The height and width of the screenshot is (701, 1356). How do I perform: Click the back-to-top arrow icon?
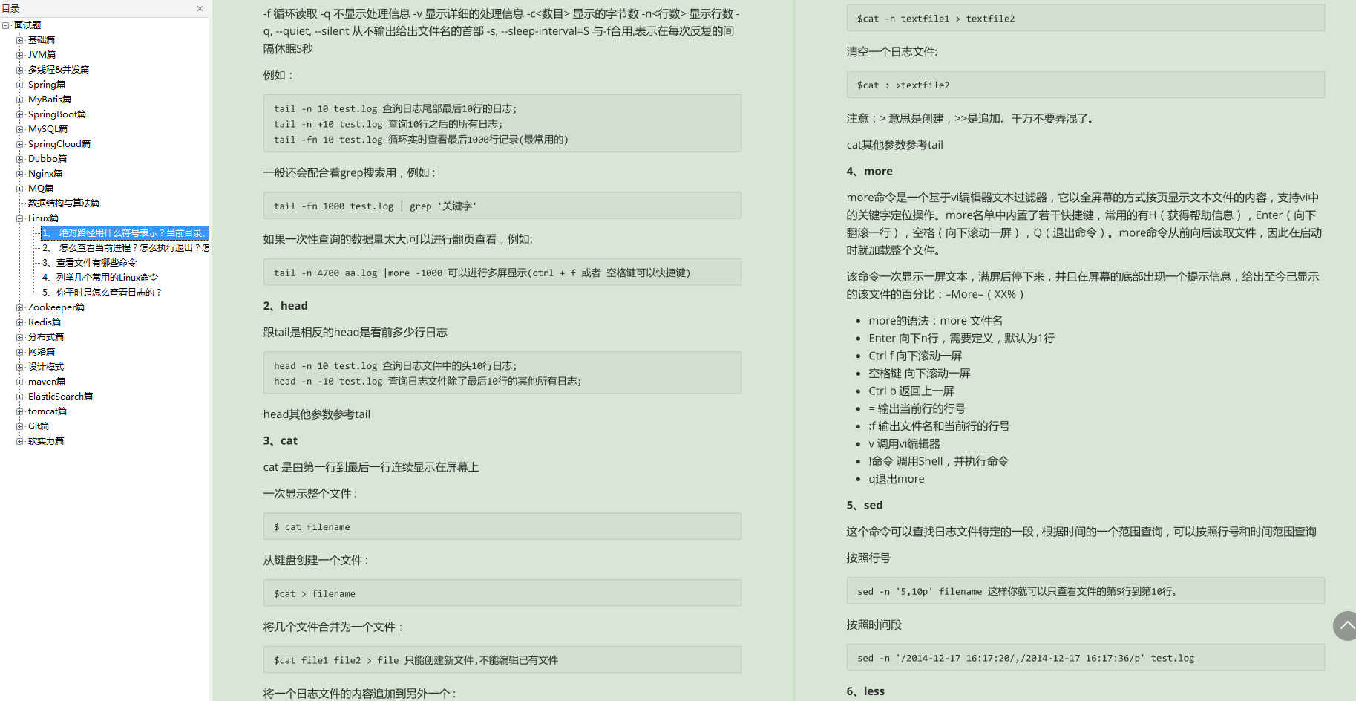(1344, 626)
